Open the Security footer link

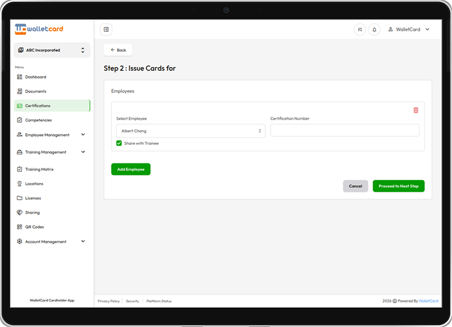pos(132,301)
